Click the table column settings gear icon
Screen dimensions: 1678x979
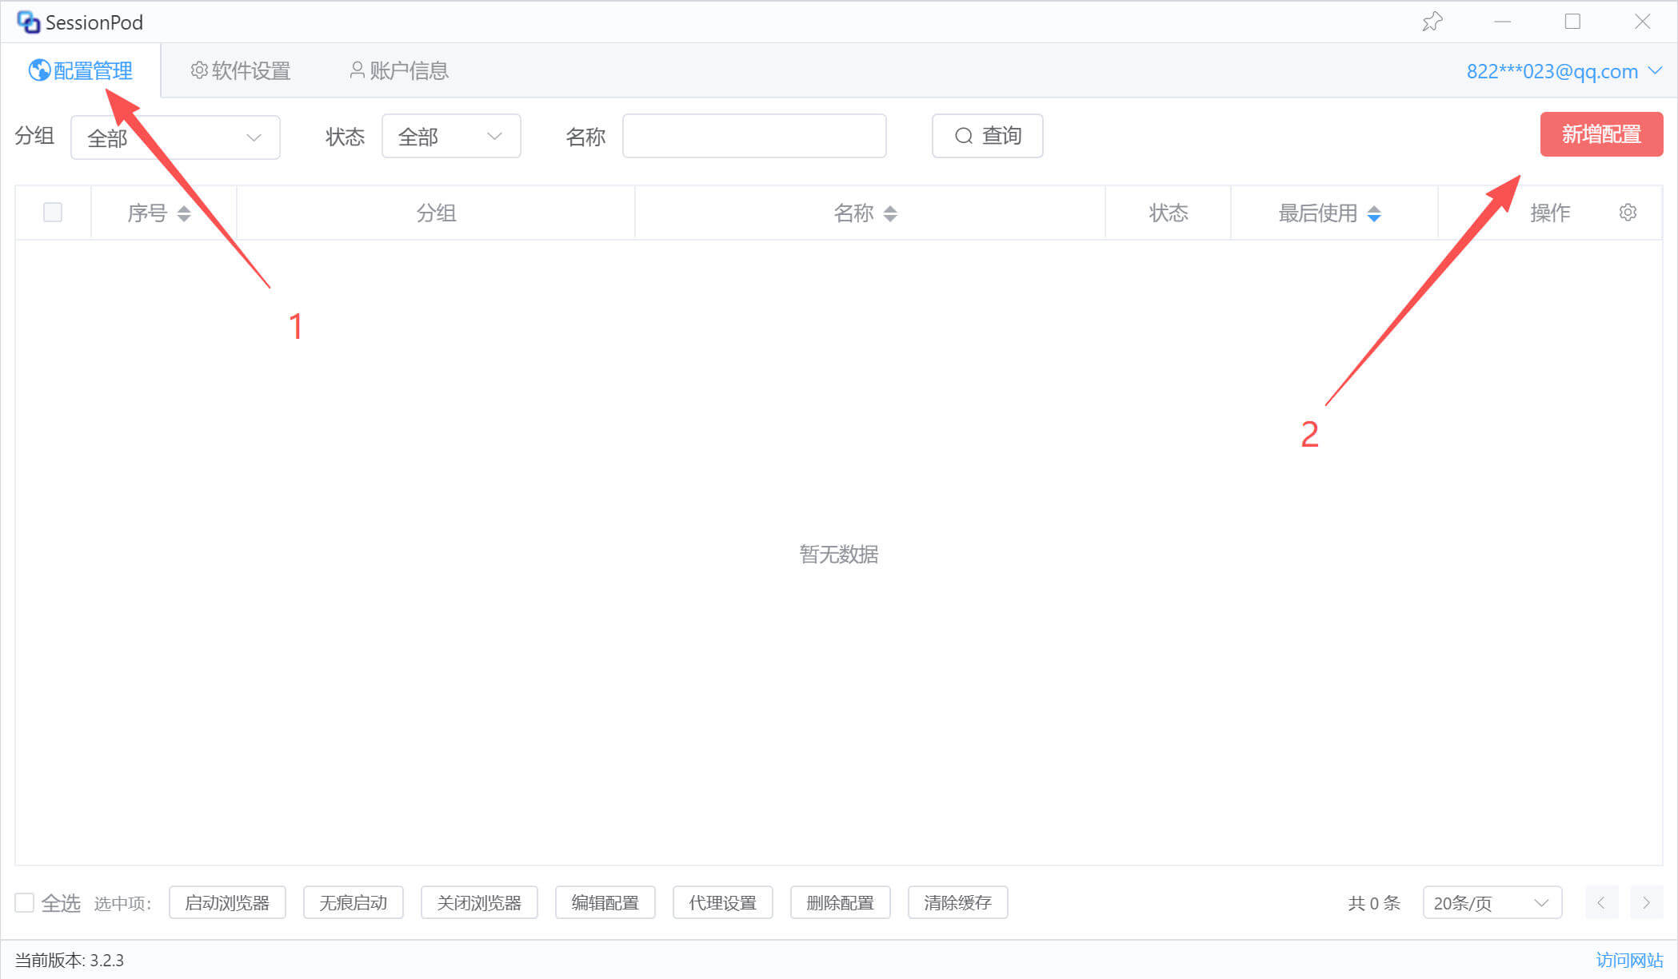(x=1628, y=213)
